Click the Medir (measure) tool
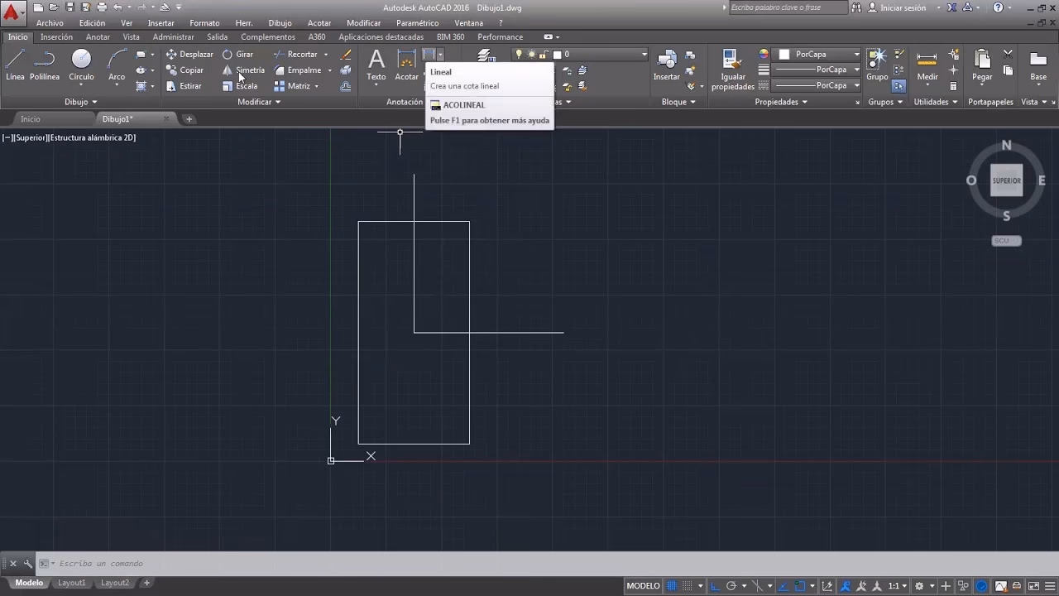 tap(927, 65)
